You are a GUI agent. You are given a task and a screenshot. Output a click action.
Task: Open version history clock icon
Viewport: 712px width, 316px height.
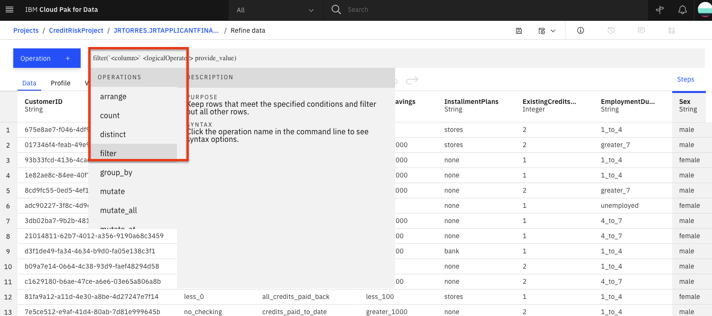click(x=611, y=30)
